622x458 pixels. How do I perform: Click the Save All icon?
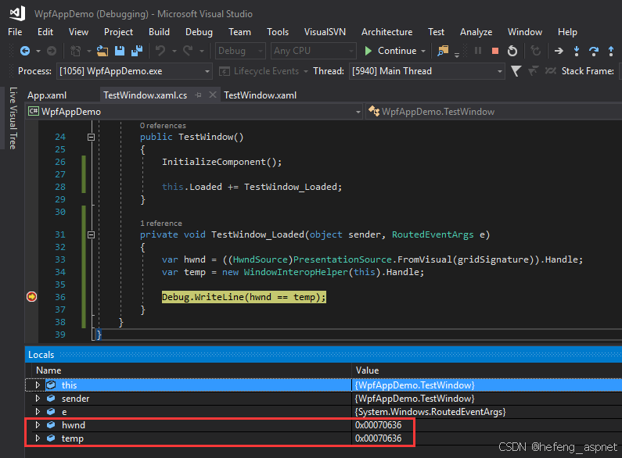pos(137,51)
